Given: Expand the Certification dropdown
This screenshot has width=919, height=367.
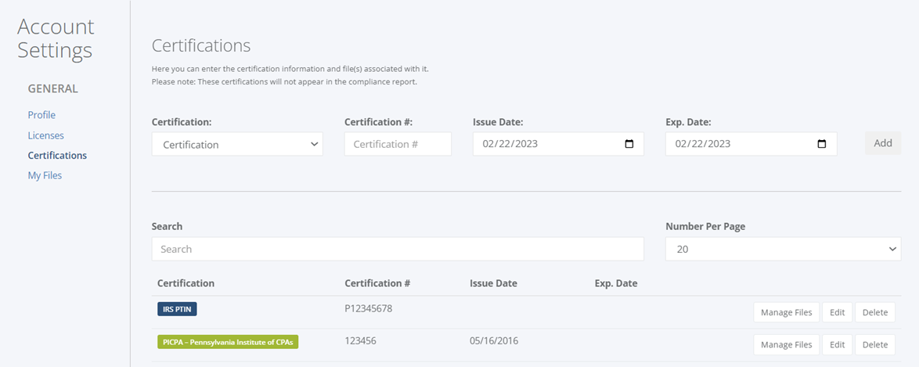Looking at the screenshot, I should [237, 144].
